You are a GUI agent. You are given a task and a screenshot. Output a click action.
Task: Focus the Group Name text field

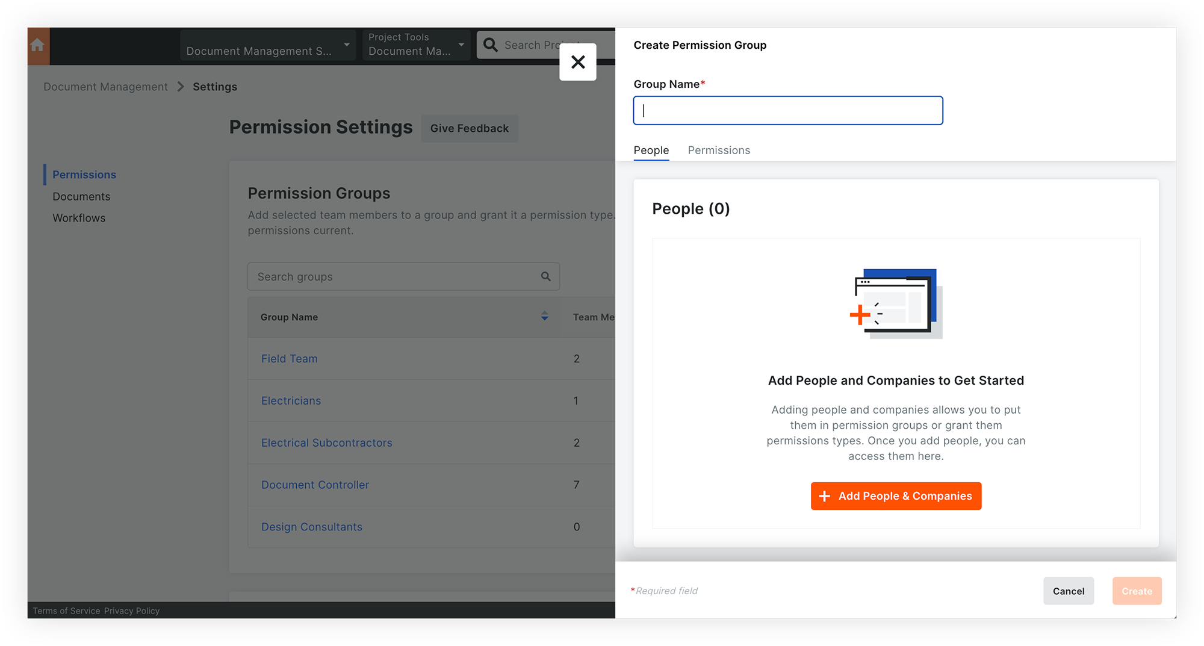787,111
